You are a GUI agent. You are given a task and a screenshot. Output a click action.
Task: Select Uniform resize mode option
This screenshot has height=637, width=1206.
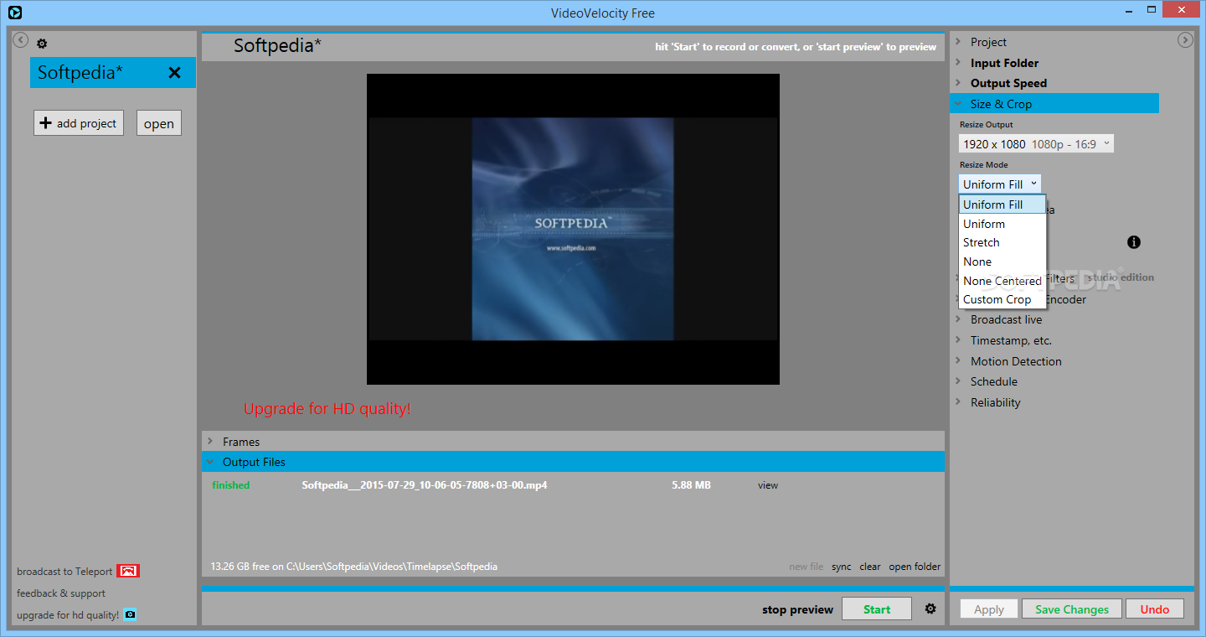coord(1002,224)
